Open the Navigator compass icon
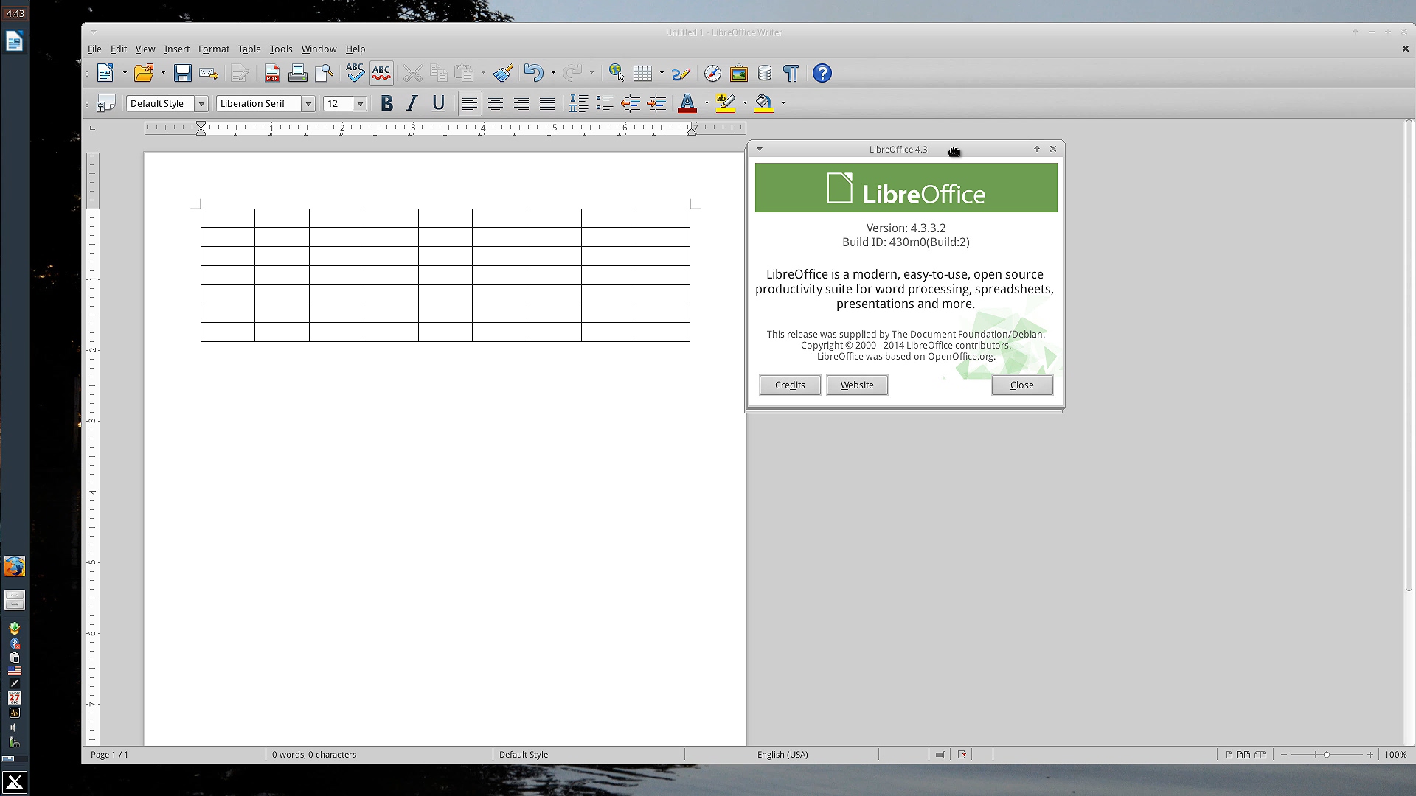Viewport: 1416px width, 796px height. click(712, 73)
